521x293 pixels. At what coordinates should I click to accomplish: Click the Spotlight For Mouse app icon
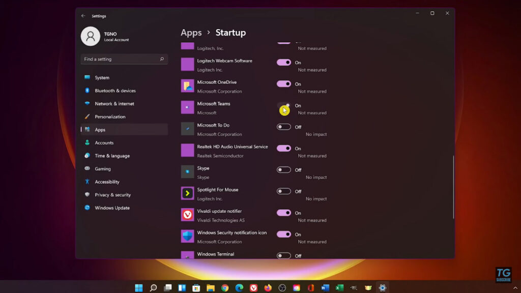(x=187, y=193)
